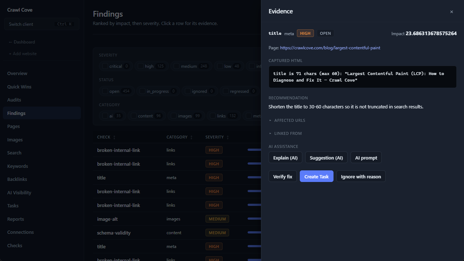Open the Keywords section
The width and height of the screenshot is (464, 261).
tap(42, 166)
